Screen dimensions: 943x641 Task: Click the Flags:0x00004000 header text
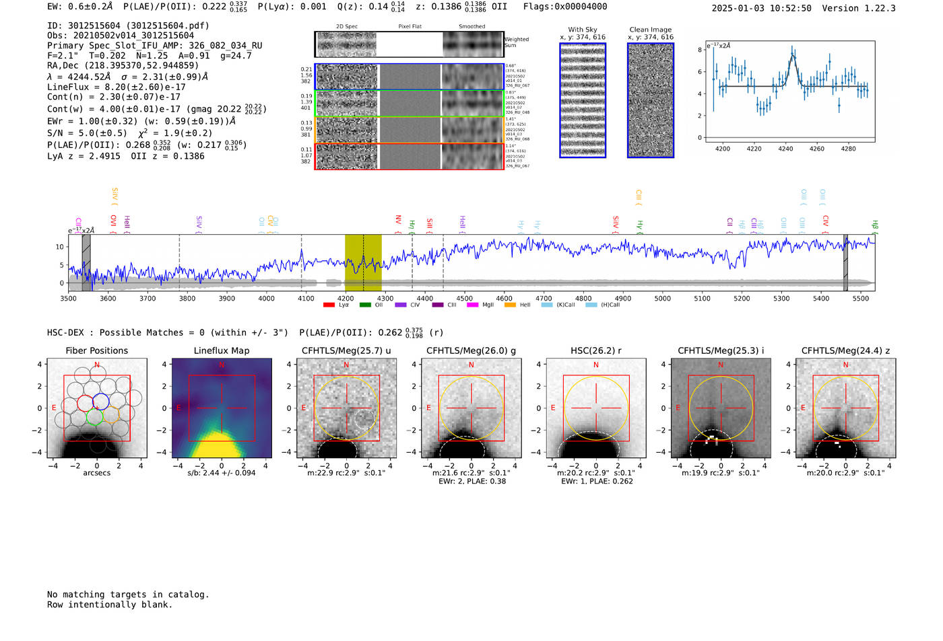pyautogui.click(x=565, y=7)
